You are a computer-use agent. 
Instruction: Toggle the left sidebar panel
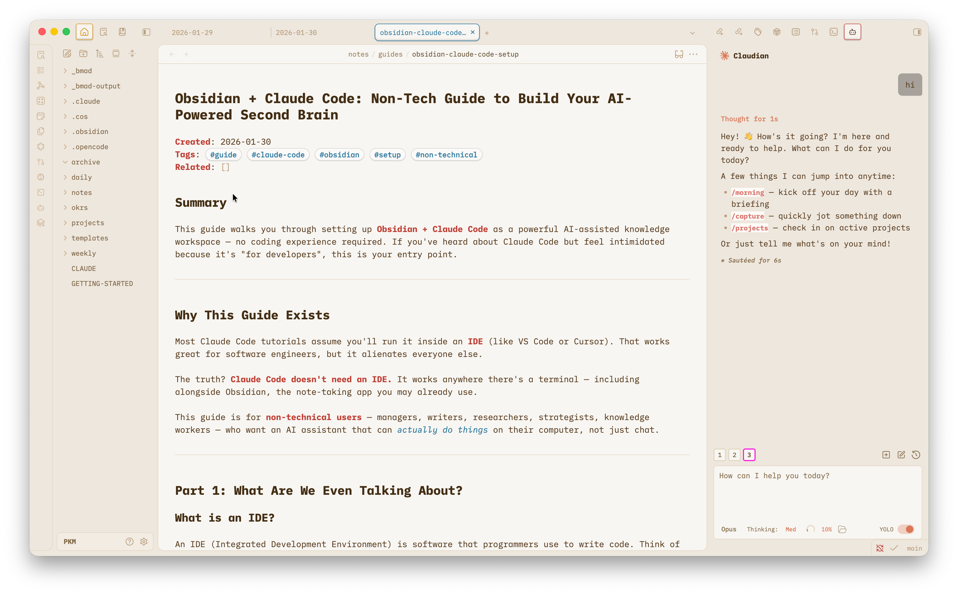click(x=146, y=32)
